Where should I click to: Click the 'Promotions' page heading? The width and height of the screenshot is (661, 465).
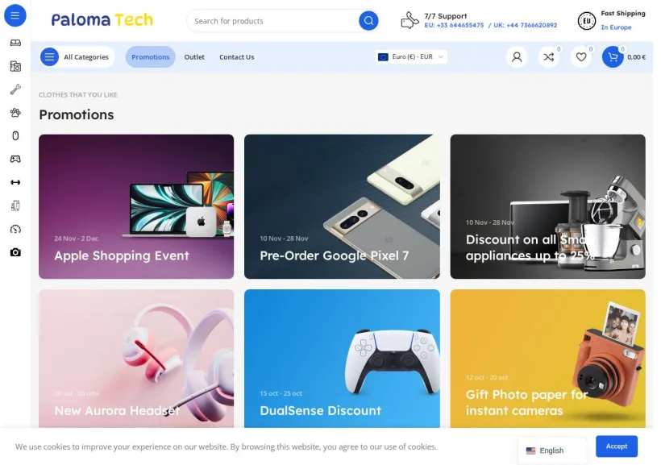tap(77, 114)
